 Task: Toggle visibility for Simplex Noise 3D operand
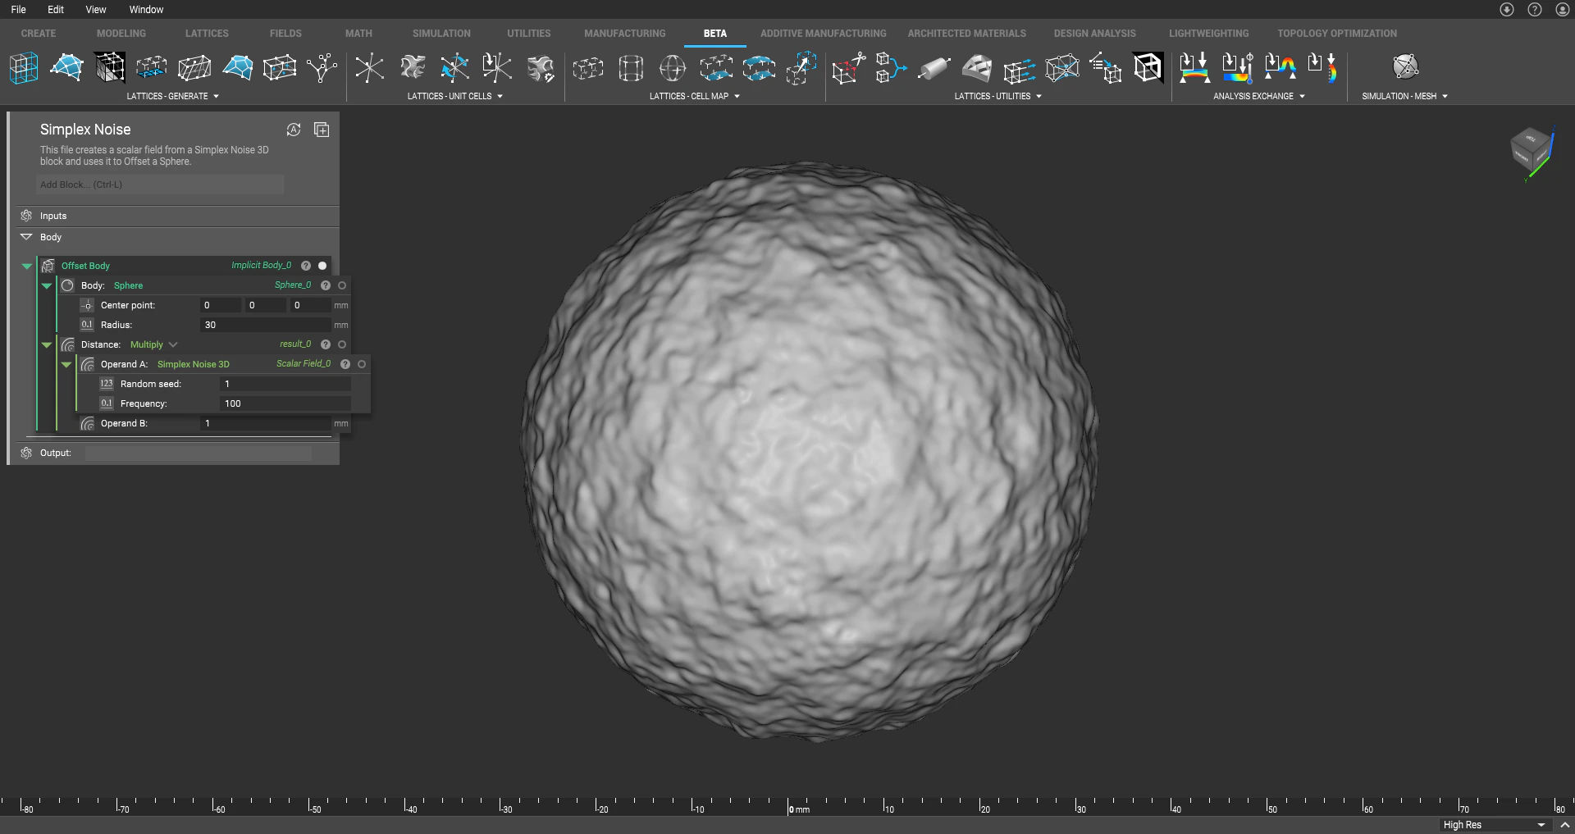click(x=362, y=364)
